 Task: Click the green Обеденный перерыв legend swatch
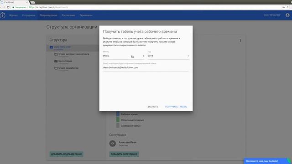pos(118,120)
